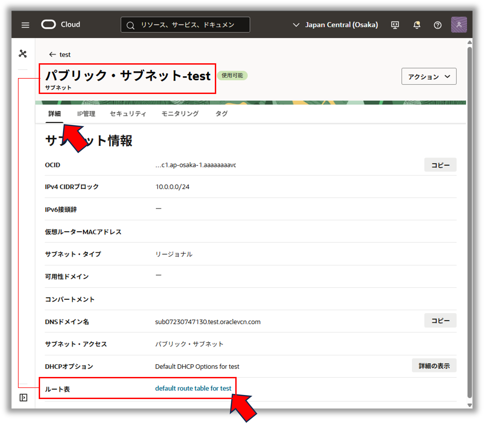The image size is (484, 423).
Task: Expand the Japan Central (Osaka) region selector
Action: coord(335,25)
